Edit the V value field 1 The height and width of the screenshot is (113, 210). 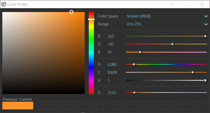coord(109,80)
